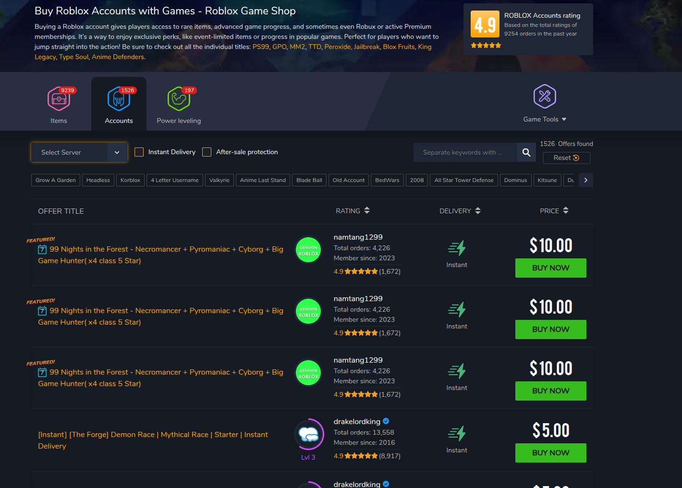
Task: Enable the Instant Delivery checkbox
Action: [139, 152]
